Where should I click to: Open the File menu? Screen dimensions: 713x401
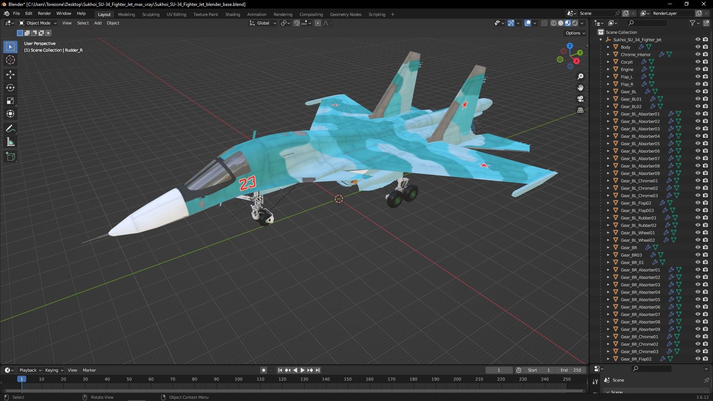pos(16,13)
